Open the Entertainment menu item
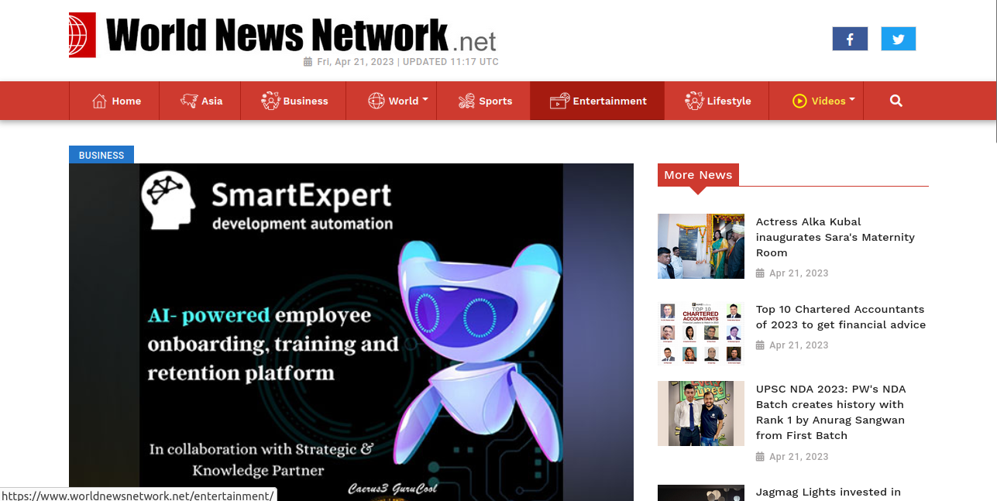997x501 pixels. (x=597, y=101)
